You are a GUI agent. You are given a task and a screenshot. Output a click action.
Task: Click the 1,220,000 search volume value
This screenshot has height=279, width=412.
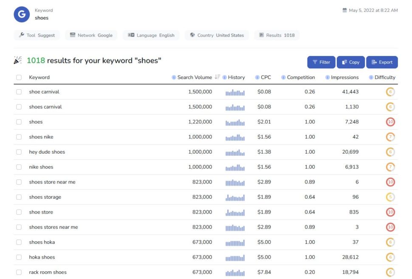pyautogui.click(x=200, y=122)
